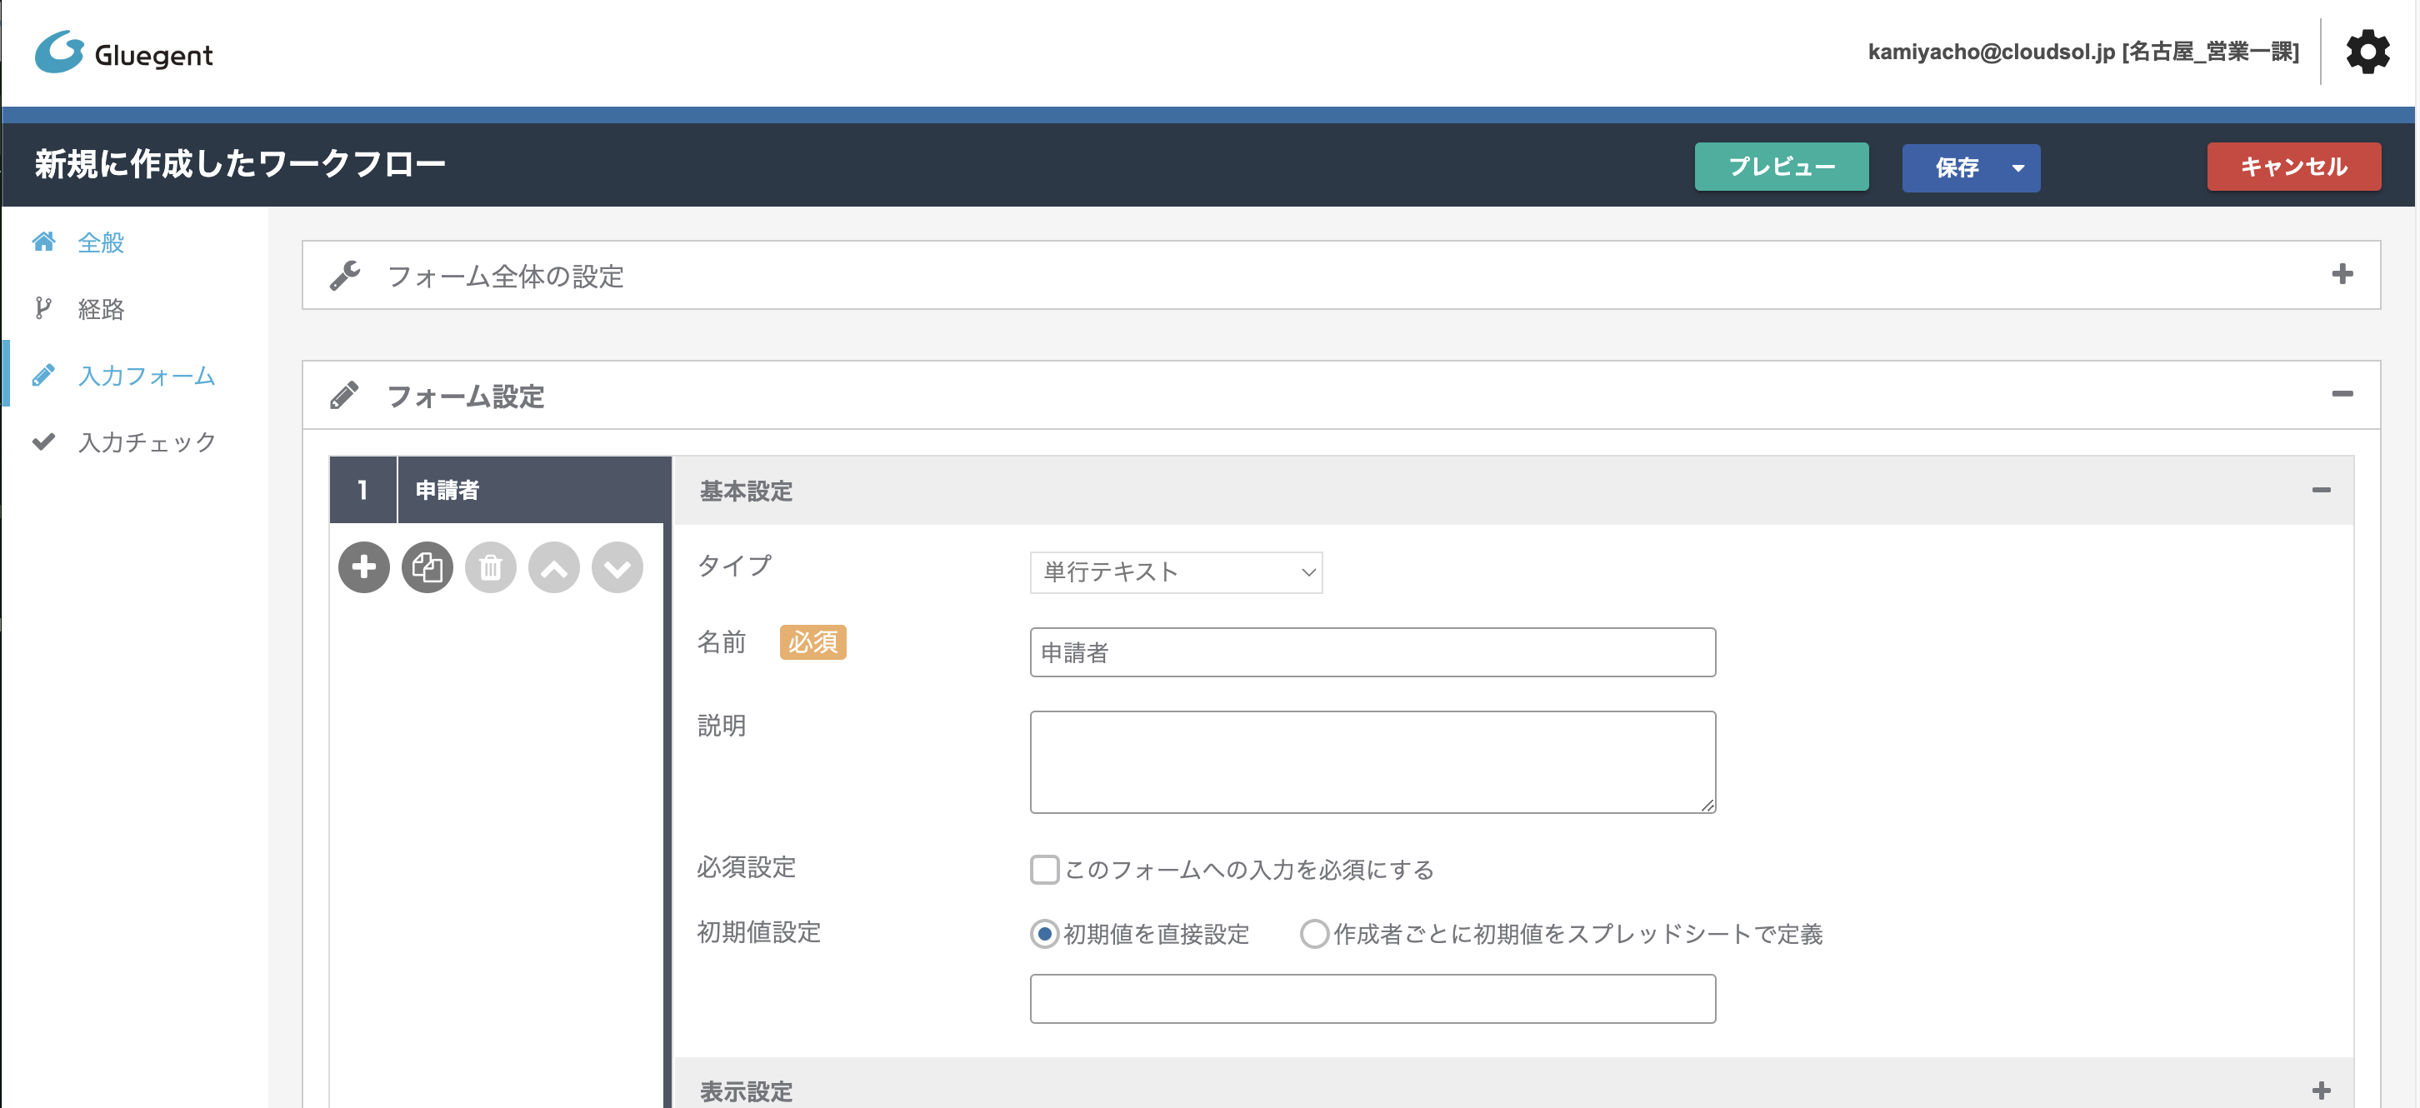The width and height of the screenshot is (2420, 1108).
Task: Go to 入力チェック in the sidebar
Action: (x=147, y=442)
